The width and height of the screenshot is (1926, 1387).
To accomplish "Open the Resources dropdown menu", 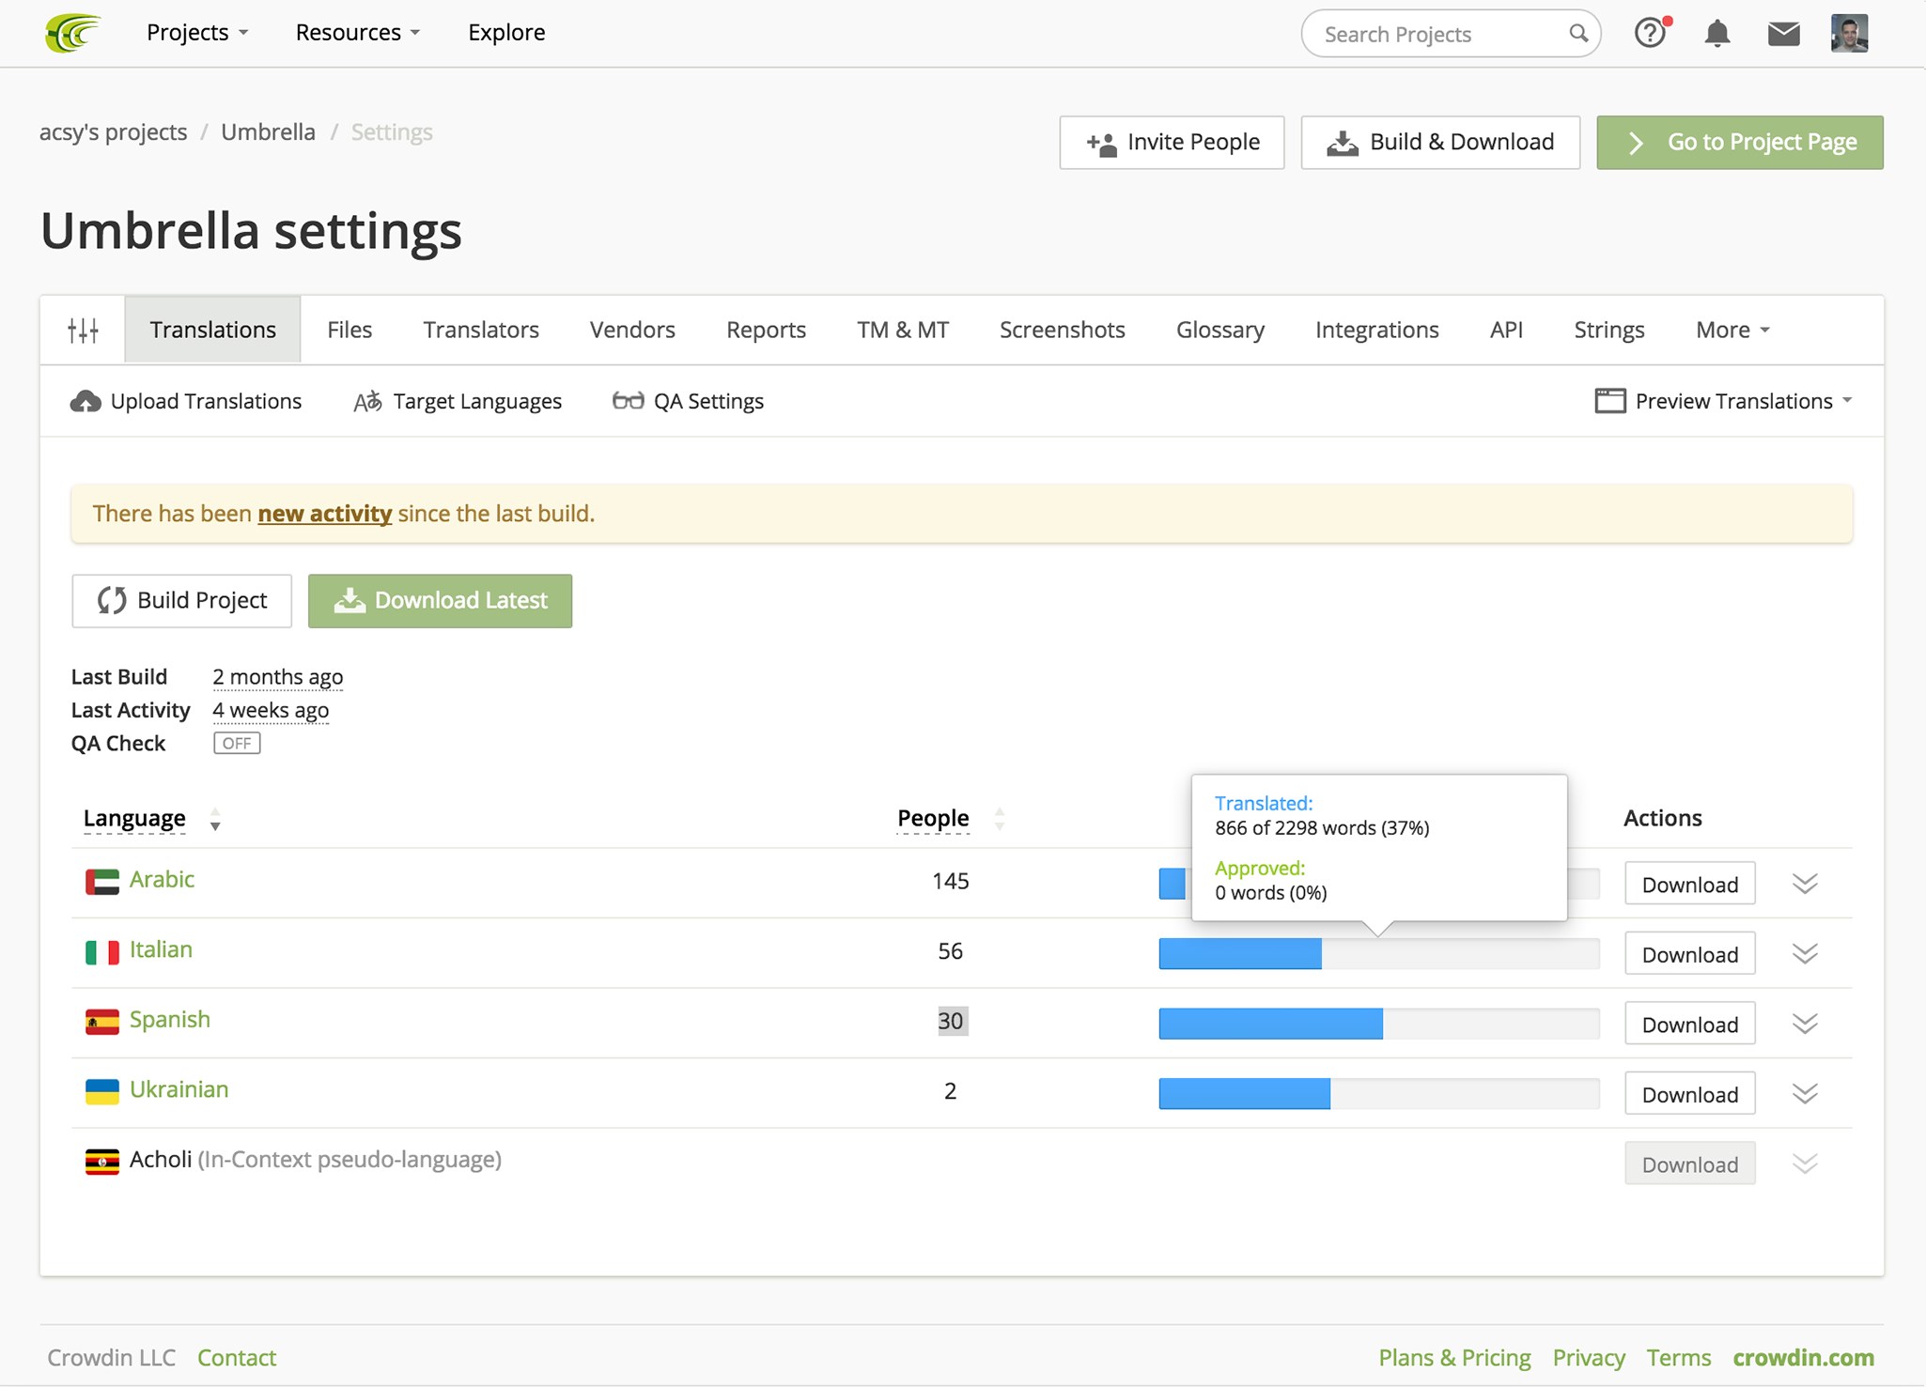I will [357, 33].
